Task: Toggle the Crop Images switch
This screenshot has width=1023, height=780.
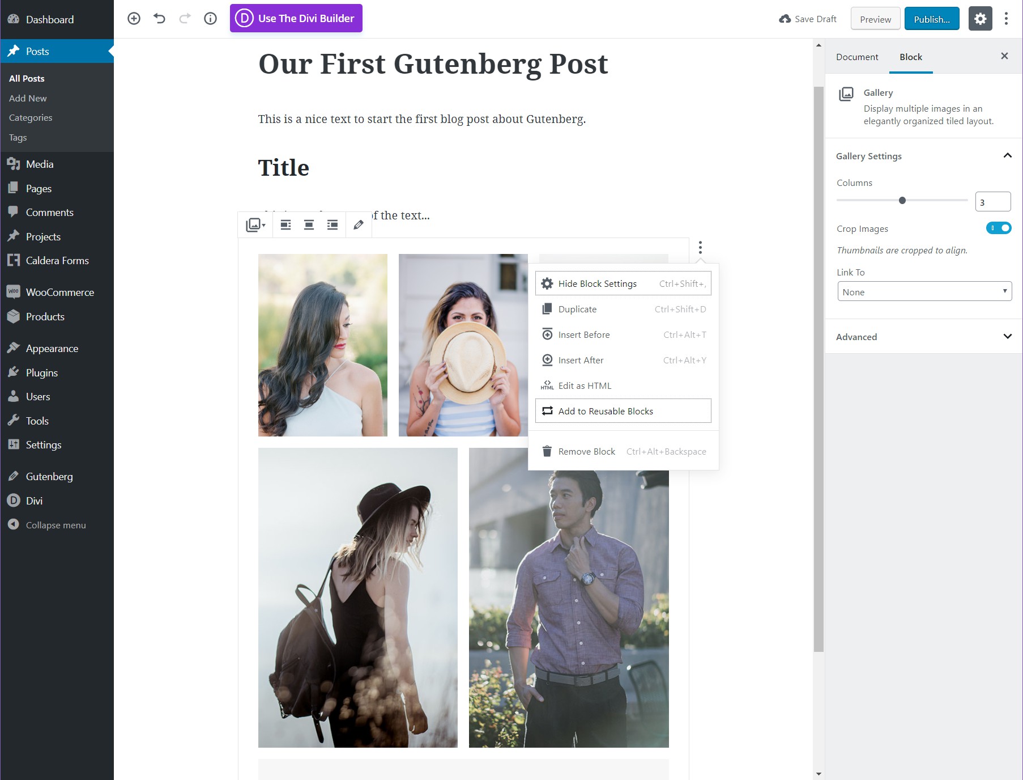Action: pyautogui.click(x=999, y=228)
